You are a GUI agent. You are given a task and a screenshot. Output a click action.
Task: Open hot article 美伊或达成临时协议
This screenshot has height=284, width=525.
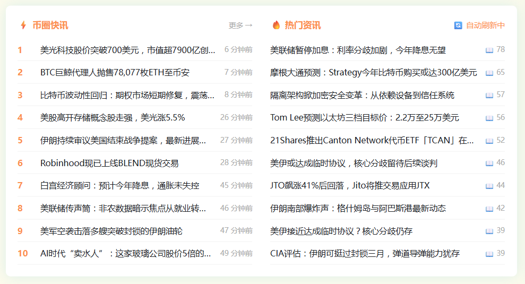(x=354, y=163)
